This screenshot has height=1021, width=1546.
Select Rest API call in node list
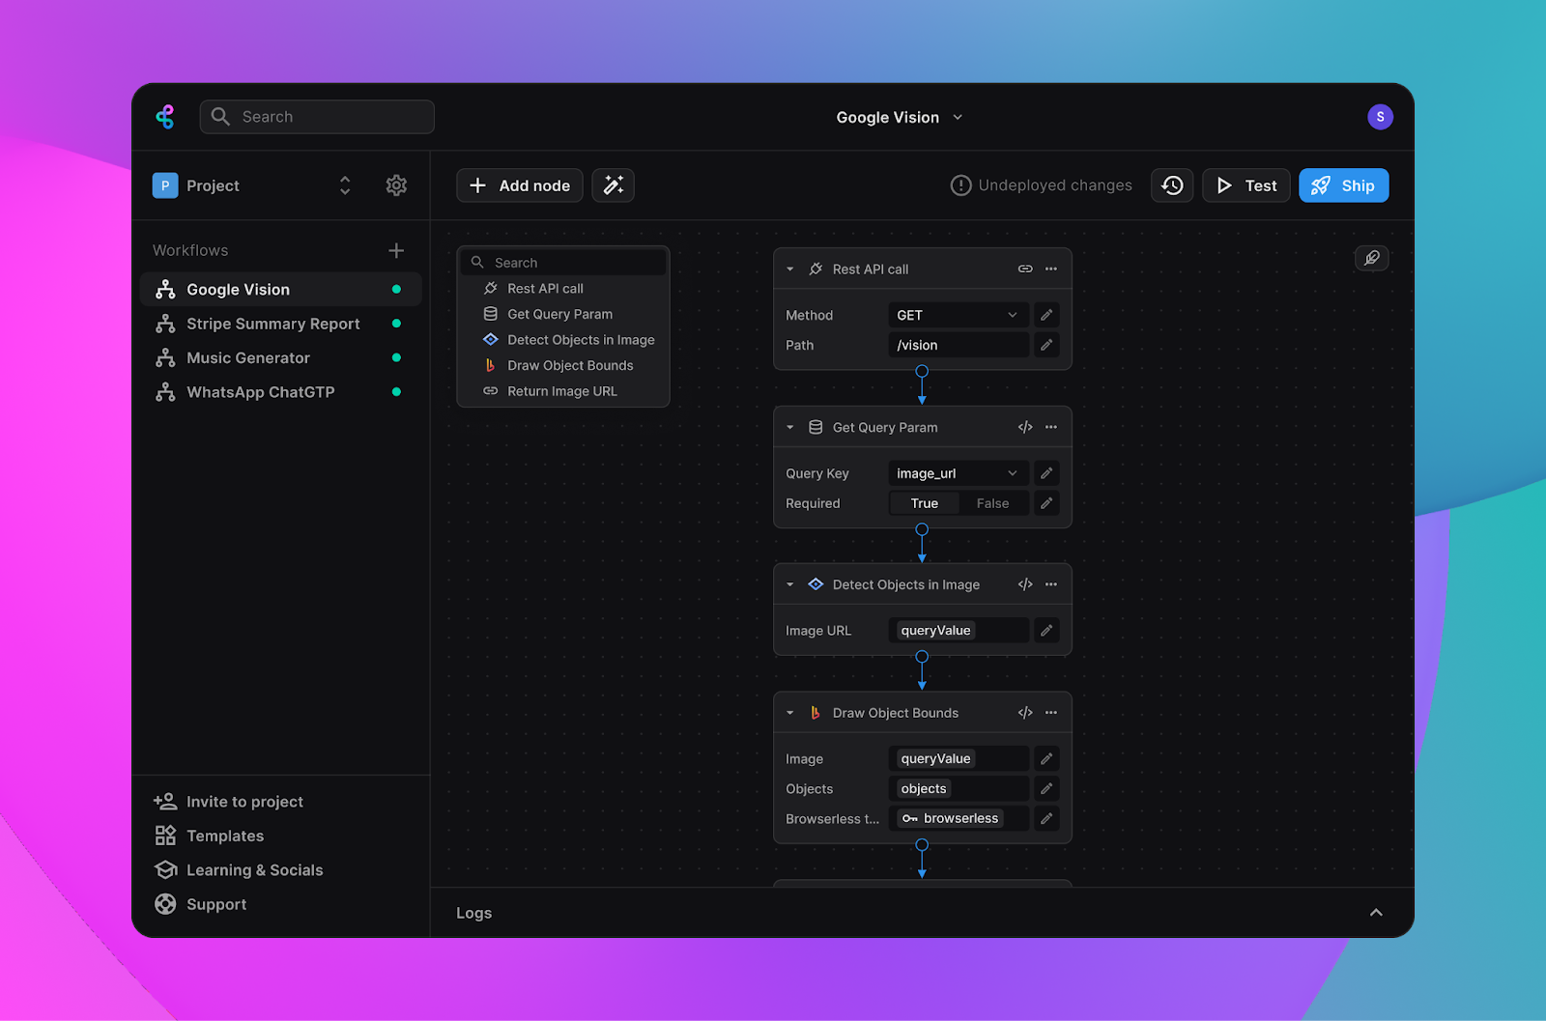pyautogui.click(x=563, y=288)
